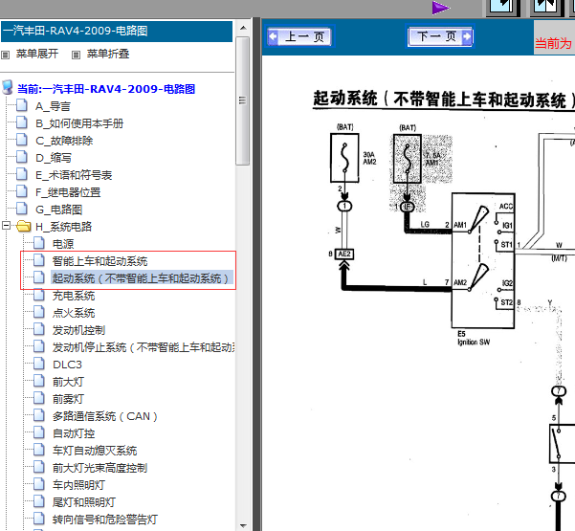Click the page icon next to 充电系统
This screenshot has height=531, width=575.
tap(39, 294)
